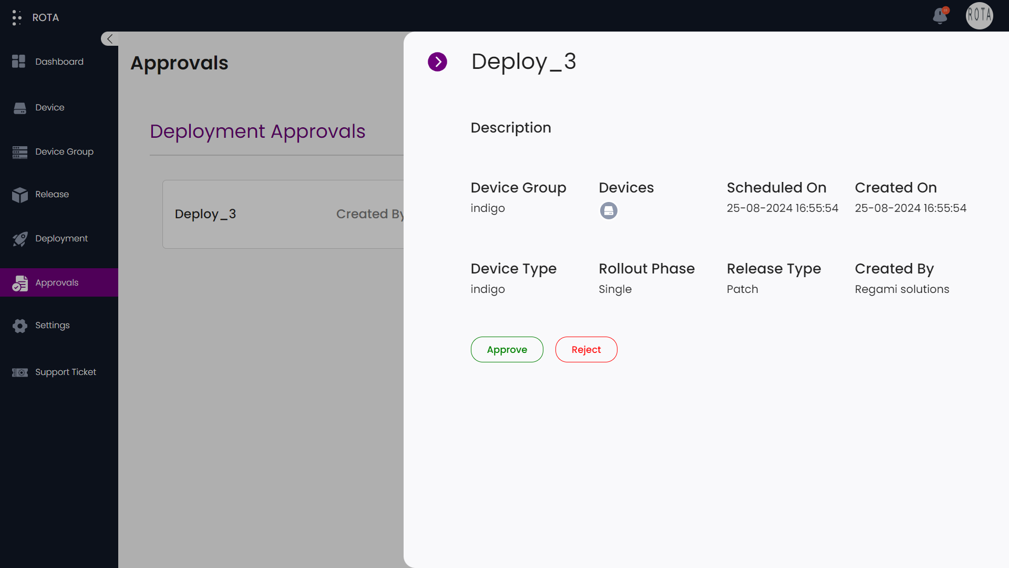Click the Device navigation icon
This screenshot has width=1009, height=568.
tap(19, 107)
